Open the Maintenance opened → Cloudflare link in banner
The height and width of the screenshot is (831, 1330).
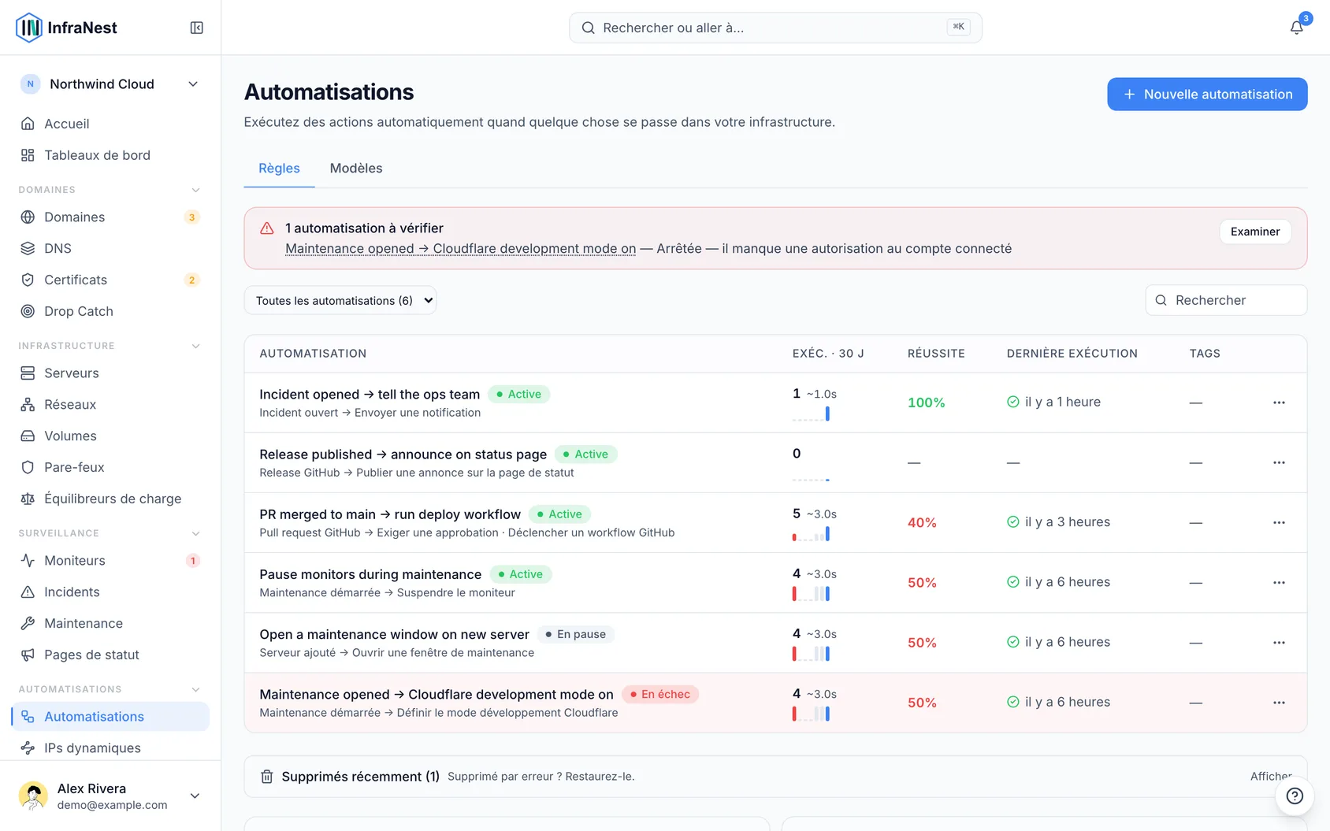point(460,249)
